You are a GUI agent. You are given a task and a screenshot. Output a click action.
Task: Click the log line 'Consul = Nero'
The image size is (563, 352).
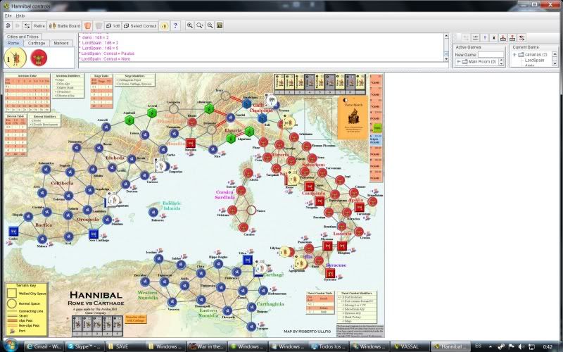(x=106, y=59)
